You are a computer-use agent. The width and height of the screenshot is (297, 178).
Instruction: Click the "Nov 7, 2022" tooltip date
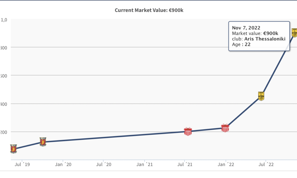click(x=246, y=28)
